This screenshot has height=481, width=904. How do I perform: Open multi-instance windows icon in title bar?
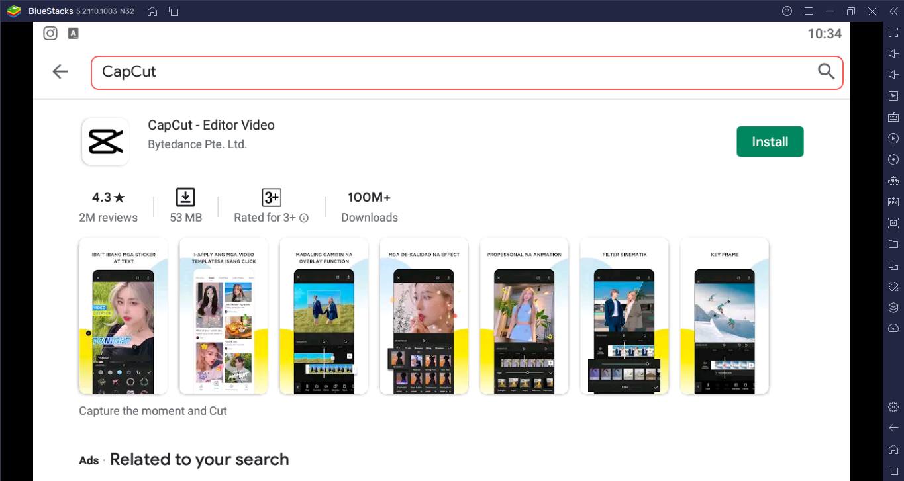[174, 11]
